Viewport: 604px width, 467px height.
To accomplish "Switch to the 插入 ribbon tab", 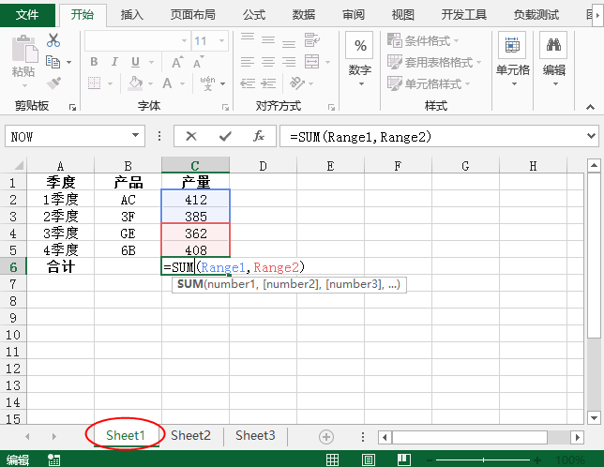I will 131,15.
